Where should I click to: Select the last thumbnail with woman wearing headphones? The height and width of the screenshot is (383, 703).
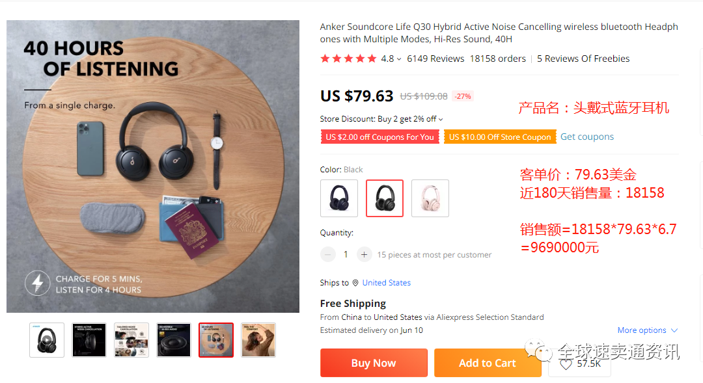point(258,340)
